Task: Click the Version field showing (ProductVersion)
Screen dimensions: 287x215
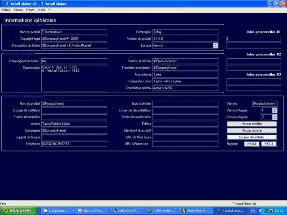Action: [265, 103]
